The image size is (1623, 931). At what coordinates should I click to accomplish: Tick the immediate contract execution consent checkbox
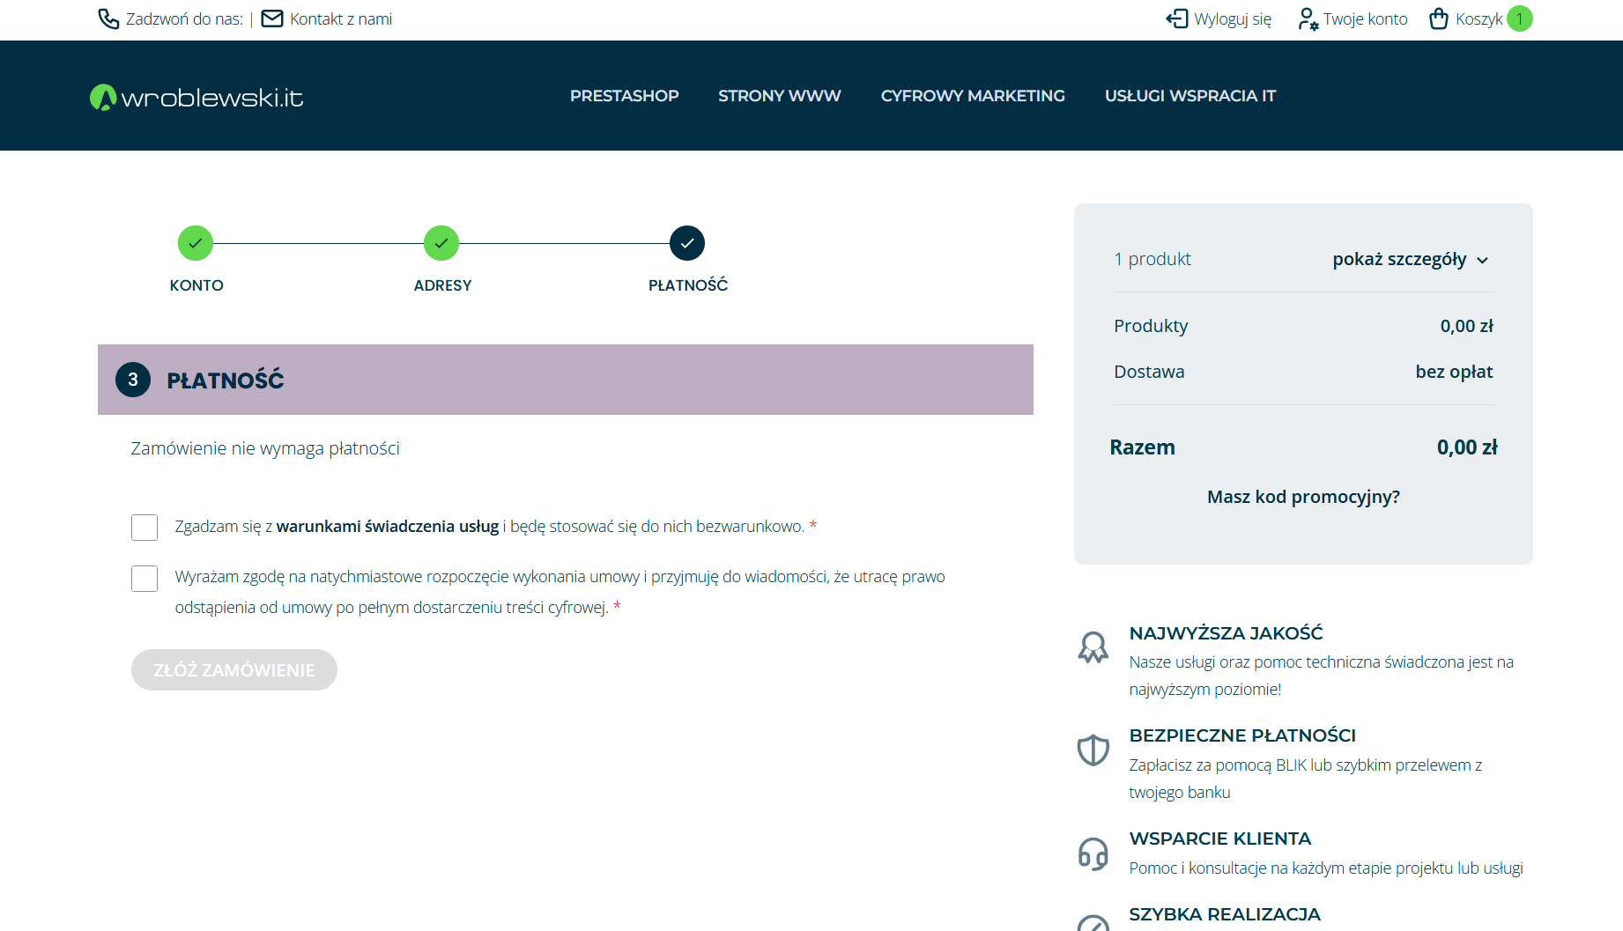click(145, 579)
